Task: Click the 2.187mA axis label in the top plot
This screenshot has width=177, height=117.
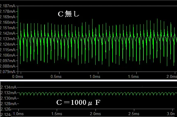Action: [x=8, y=6]
